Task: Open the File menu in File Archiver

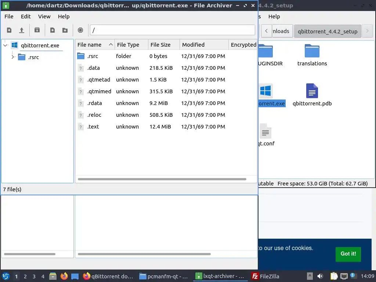Action: [x=9, y=17]
